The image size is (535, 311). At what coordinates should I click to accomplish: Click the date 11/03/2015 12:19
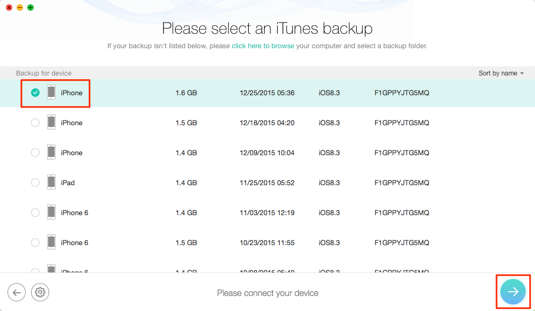[x=267, y=213]
